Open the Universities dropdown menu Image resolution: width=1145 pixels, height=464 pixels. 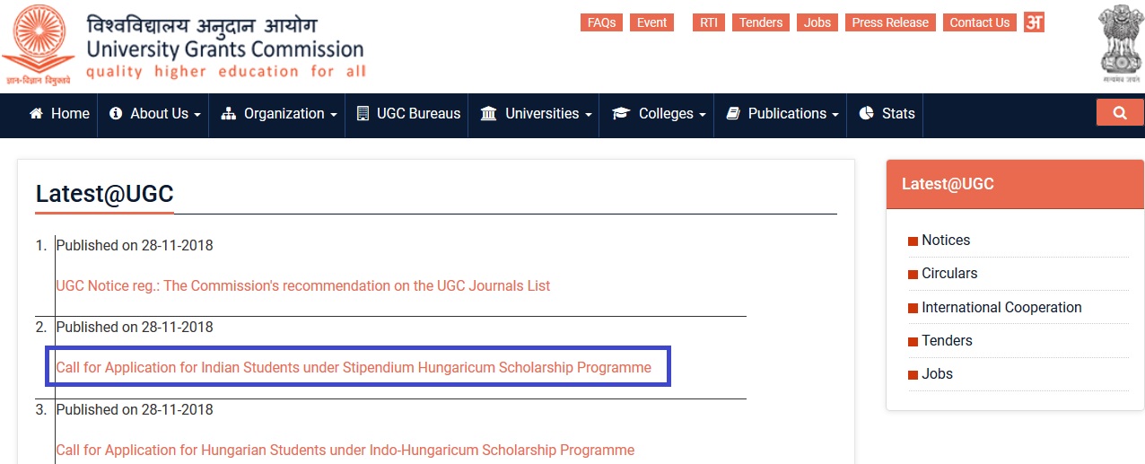[x=537, y=114]
